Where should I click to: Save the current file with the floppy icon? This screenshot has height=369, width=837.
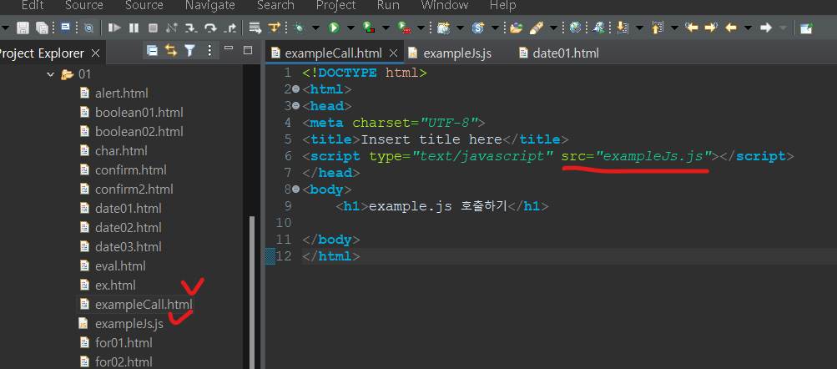tap(23, 28)
